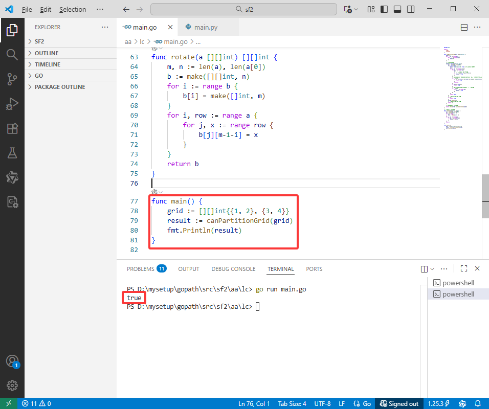
Task: Expand the SF2 folder section
Action: pos(71,41)
